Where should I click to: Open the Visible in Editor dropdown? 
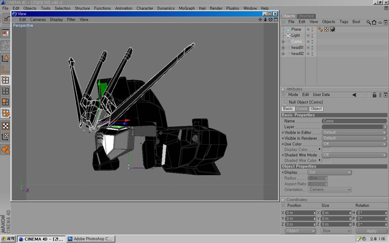point(354,133)
